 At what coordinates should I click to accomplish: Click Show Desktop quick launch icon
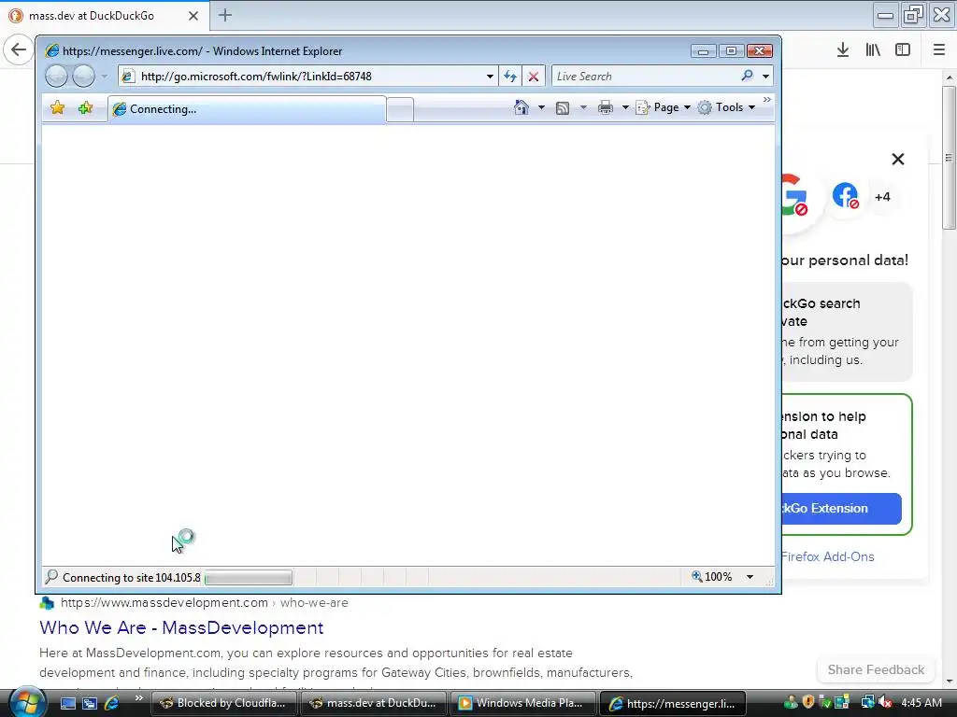pos(67,703)
